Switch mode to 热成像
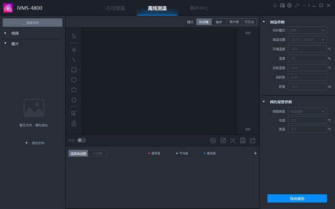 pos(204,22)
